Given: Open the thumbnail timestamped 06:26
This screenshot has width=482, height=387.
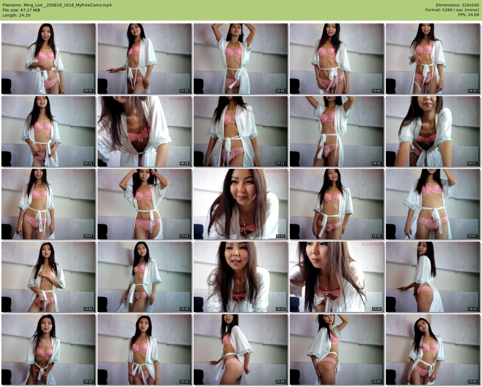Looking at the screenshot, I should [x=145, y=131].
